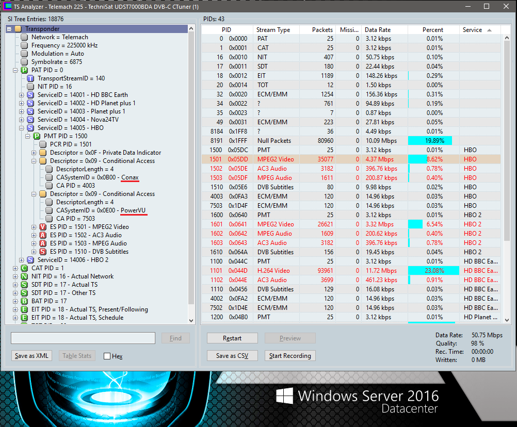517x427 pixels.
Task: Click the S icon for ServiceID 14004 Nova24TV
Action: pos(30,120)
